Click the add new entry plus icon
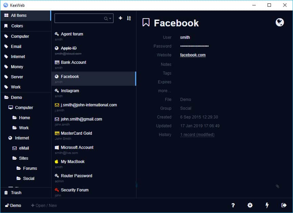Image resolution: width=293 pixels, height=213 pixels. (x=120, y=18)
